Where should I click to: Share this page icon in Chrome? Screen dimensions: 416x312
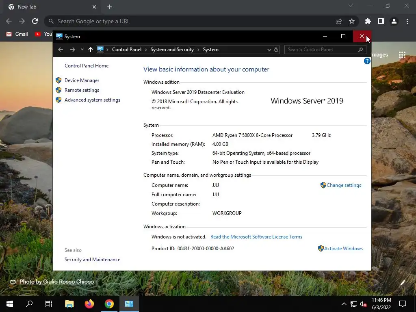pyautogui.click(x=339, y=21)
